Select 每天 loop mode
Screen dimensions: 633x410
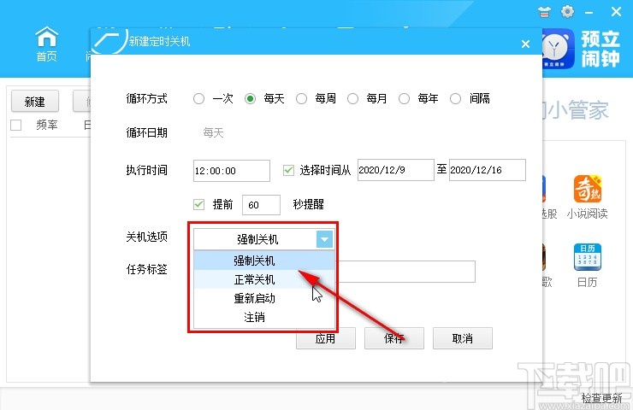pyautogui.click(x=250, y=98)
